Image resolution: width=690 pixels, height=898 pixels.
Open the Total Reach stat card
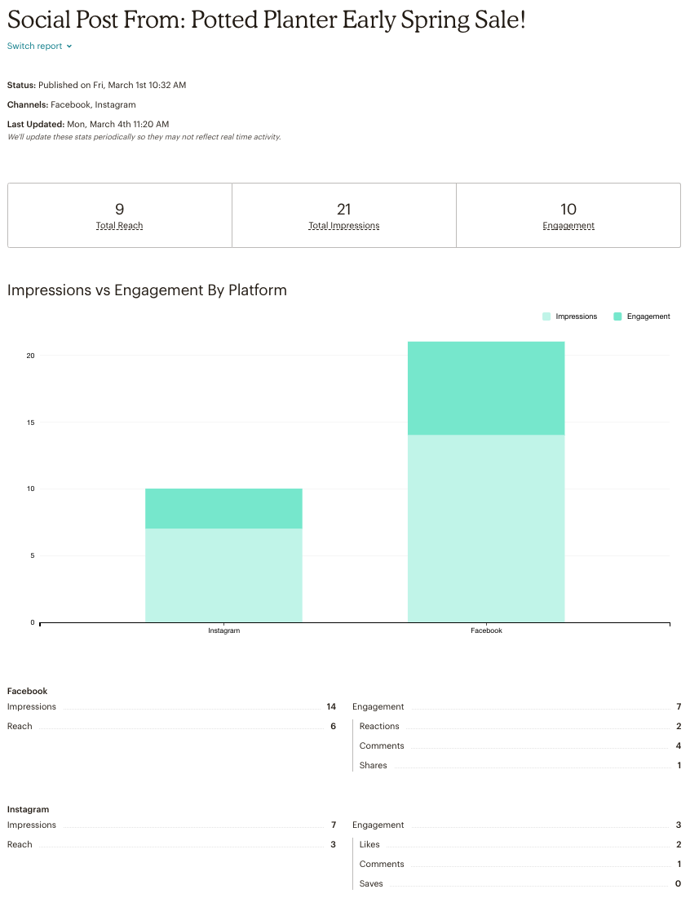pos(119,225)
